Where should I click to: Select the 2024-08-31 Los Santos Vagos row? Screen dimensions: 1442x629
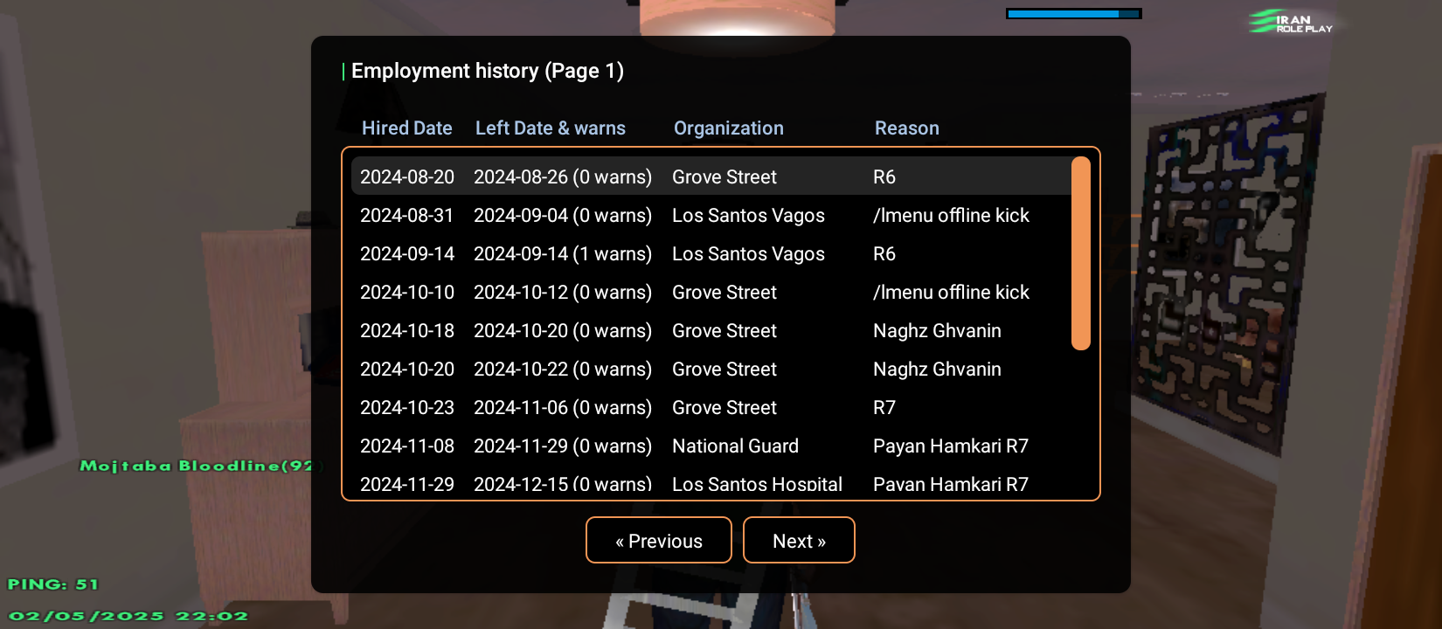[x=711, y=215]
